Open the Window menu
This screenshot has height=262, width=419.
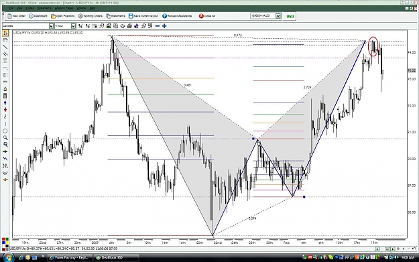point(82,8)
